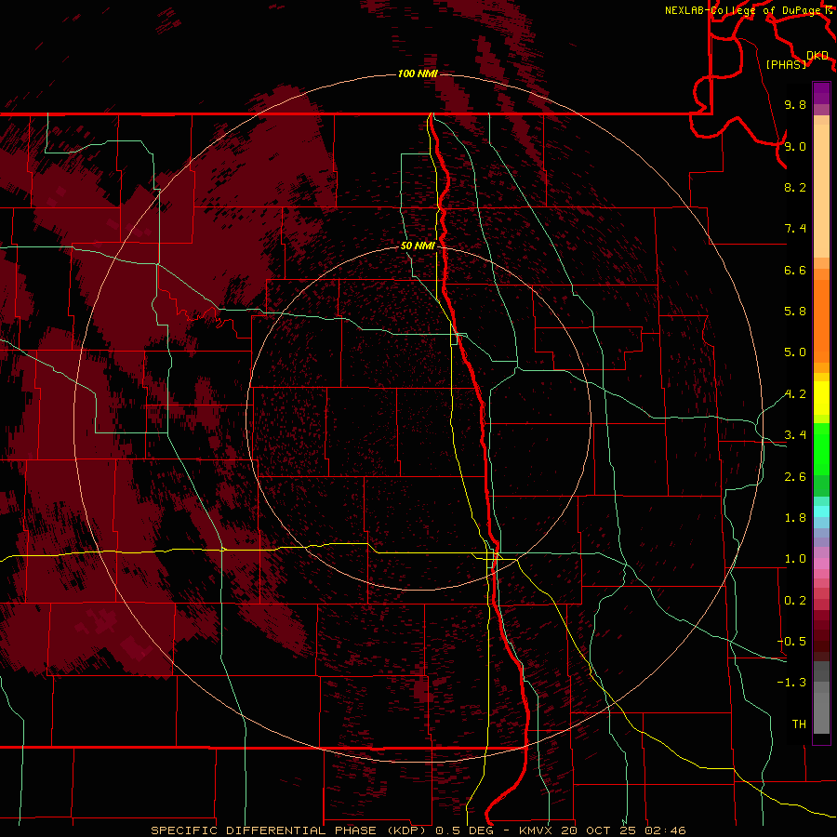Click the bright green band of the color scale
Image resolution: width=837 pixels, height=837 pixels.
click(x=821, y=448)
